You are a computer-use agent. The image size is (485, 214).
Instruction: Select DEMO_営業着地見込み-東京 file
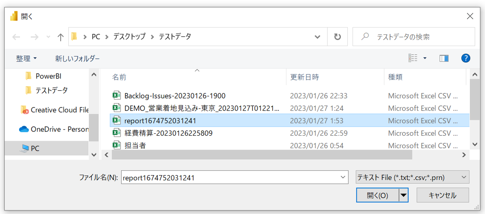[x=202, y=108]
